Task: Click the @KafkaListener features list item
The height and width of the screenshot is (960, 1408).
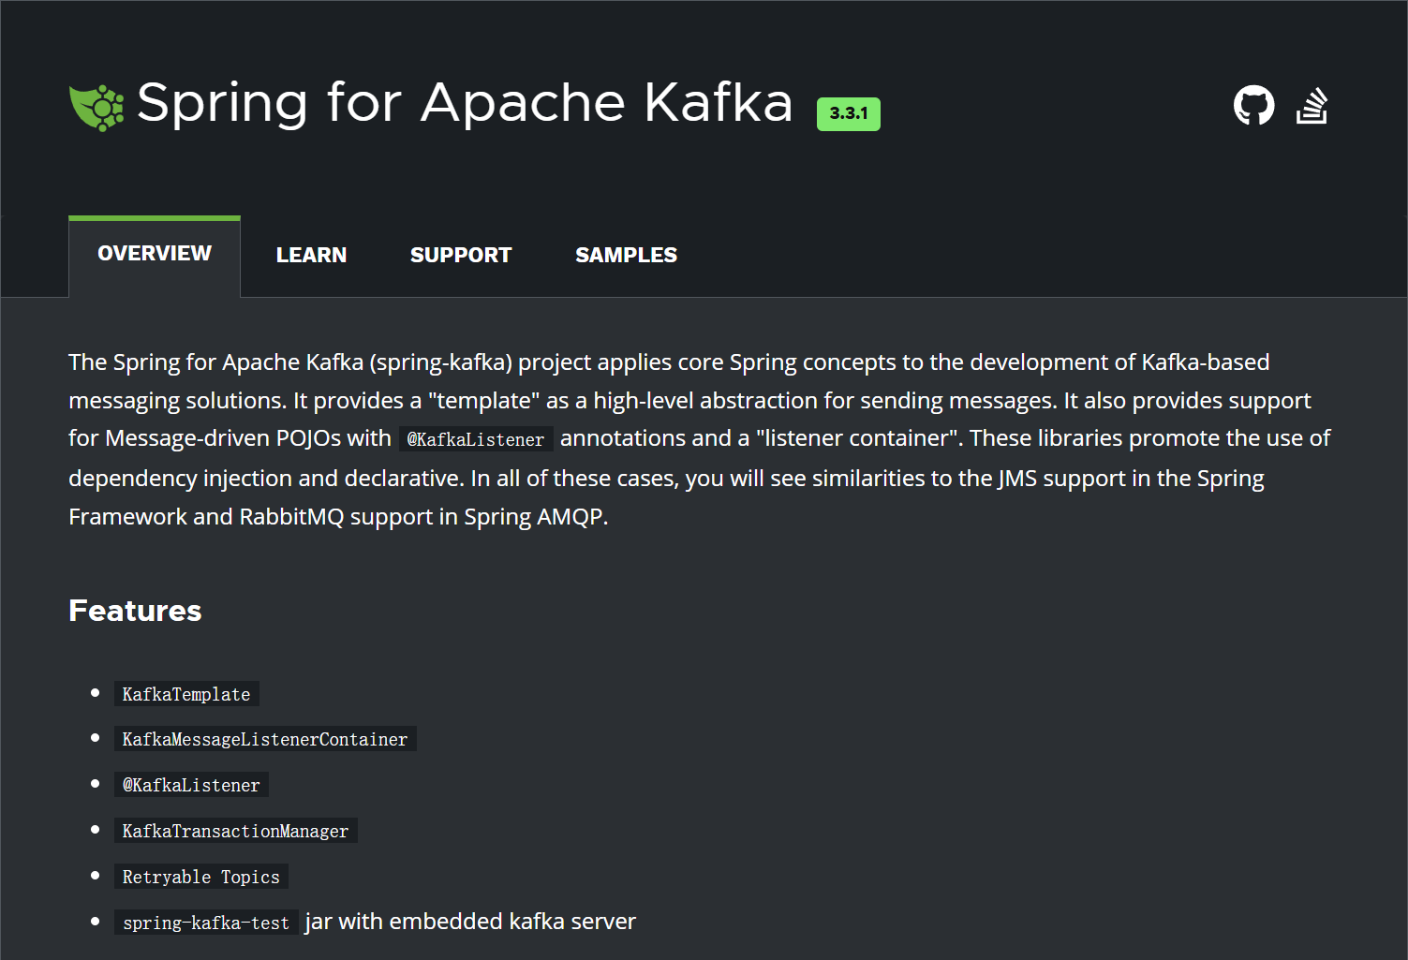Action: tap(191, 785)
